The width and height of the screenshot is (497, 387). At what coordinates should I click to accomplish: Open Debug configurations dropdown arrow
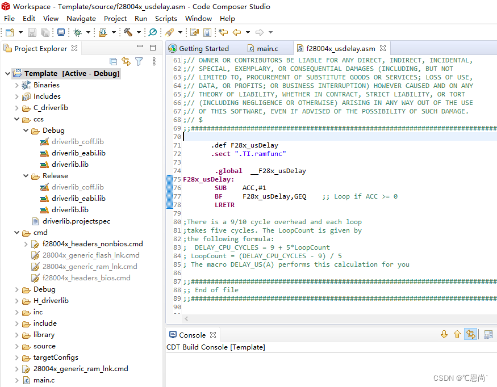point(89,32)
